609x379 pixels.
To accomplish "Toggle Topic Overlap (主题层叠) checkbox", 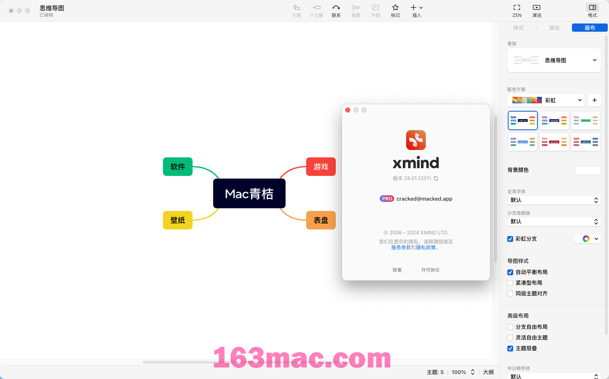I will [x=510, y=349].
